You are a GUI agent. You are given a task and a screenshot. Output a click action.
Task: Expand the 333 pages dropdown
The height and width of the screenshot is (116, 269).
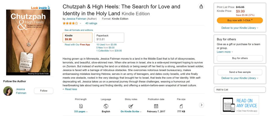coord(81,112)
